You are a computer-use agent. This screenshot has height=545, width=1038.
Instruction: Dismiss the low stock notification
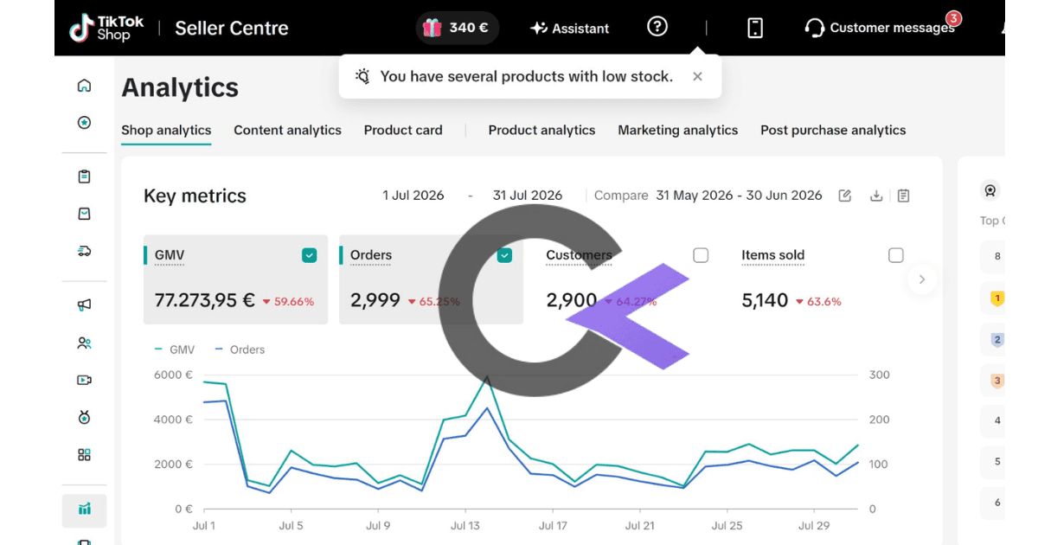coord(697,76)
